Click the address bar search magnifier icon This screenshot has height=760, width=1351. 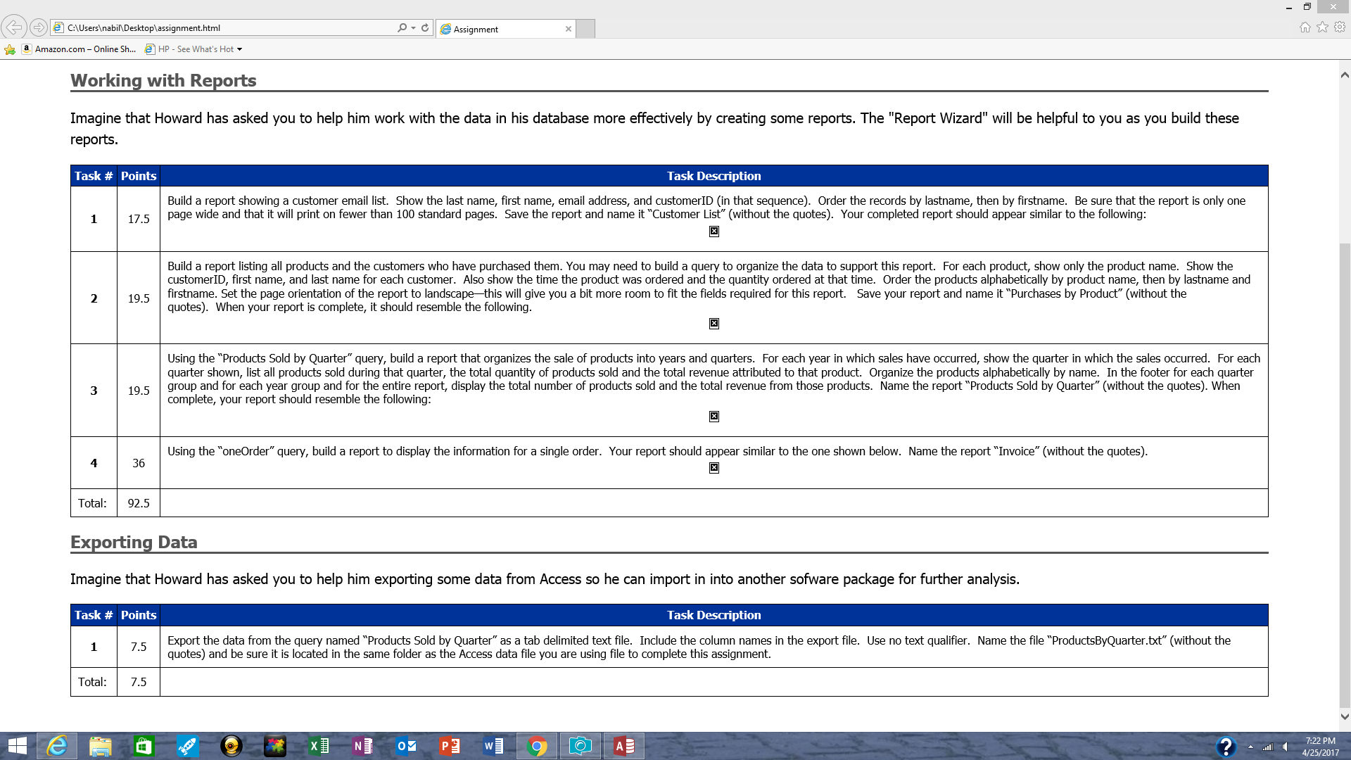click(x=402, y=27)
